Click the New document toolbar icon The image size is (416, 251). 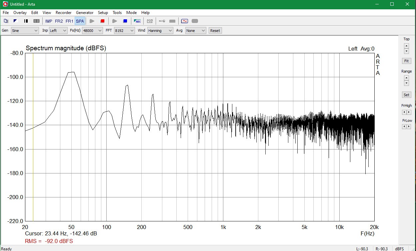[x=6, y=21]
